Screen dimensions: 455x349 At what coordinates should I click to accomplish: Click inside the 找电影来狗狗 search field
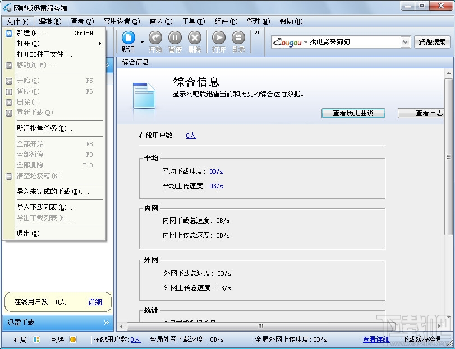coord(348,41)
